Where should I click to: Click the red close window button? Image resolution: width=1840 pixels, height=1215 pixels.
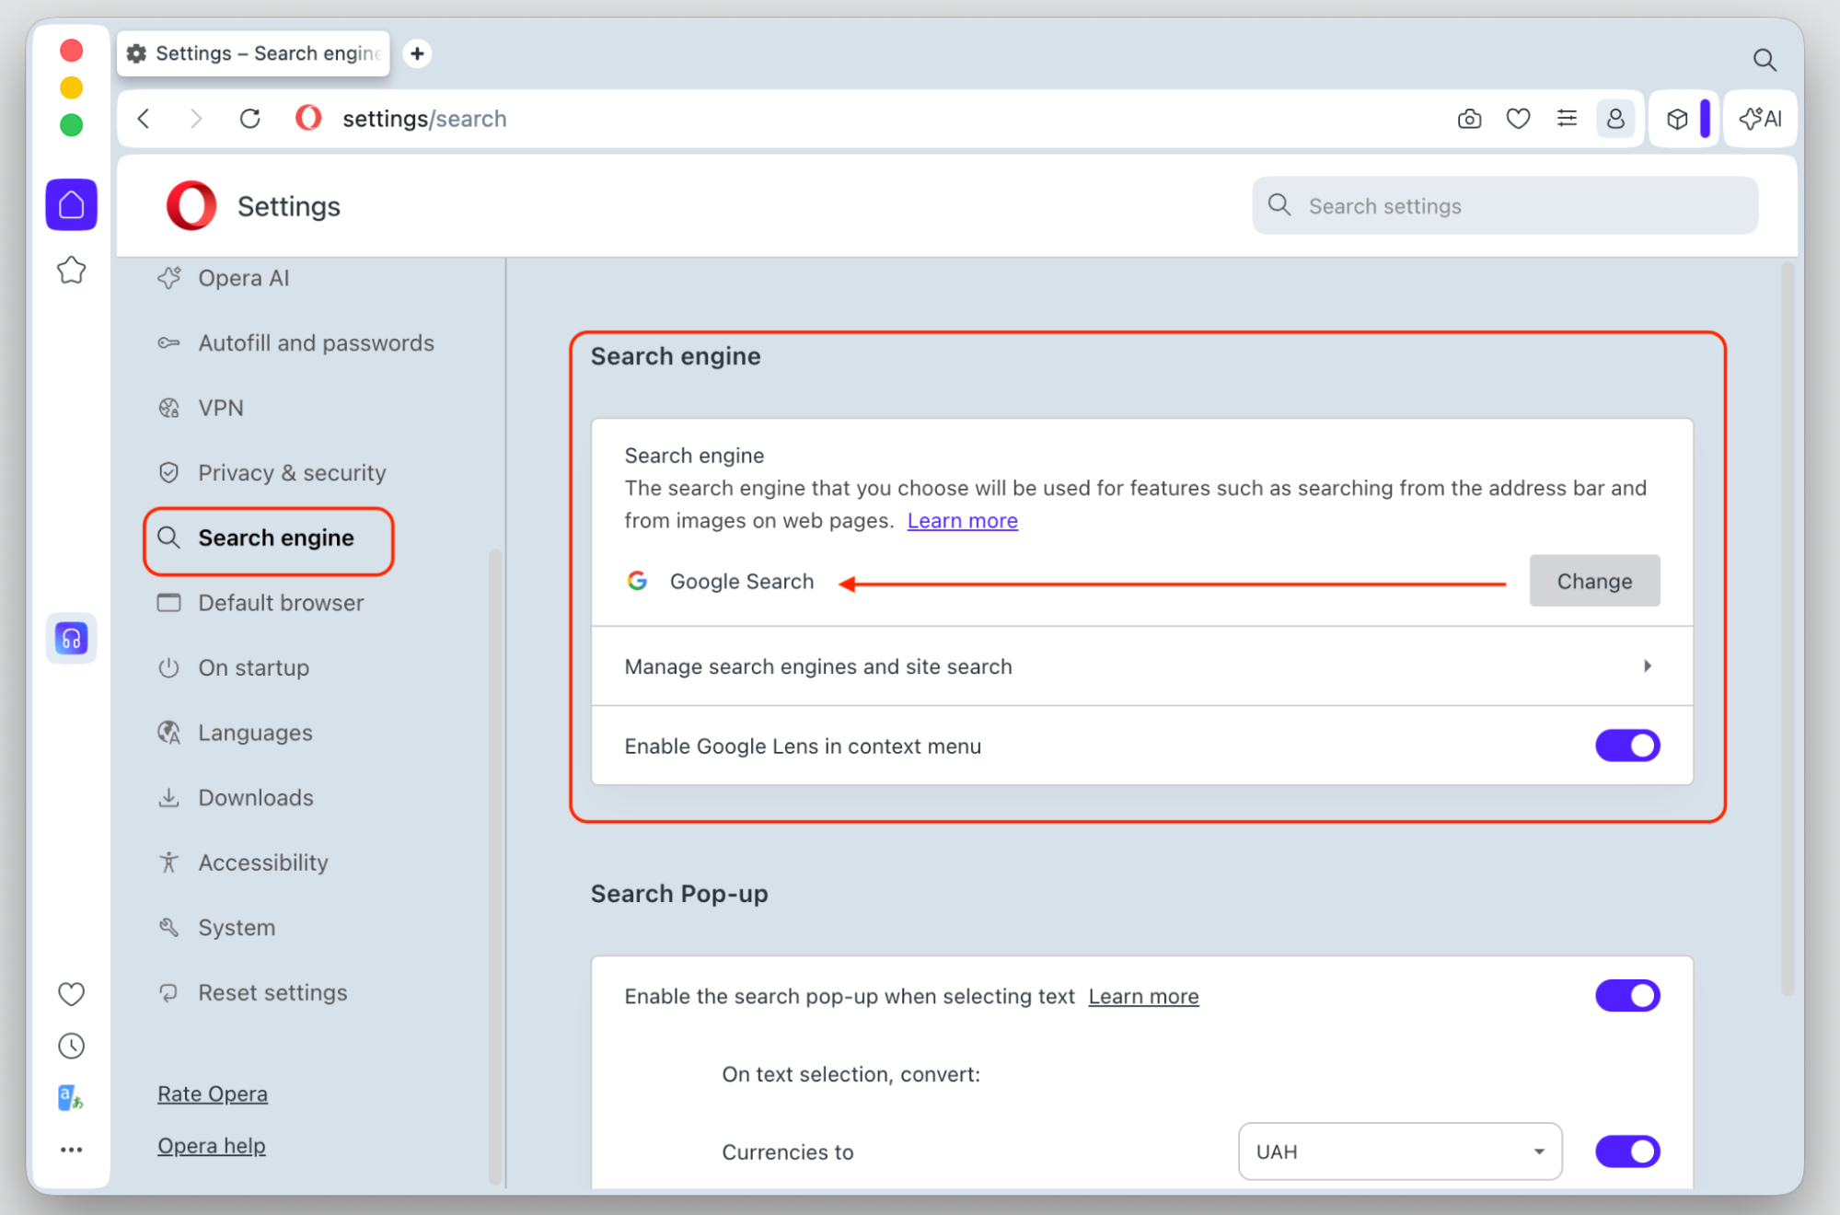(x=72, y=50)
